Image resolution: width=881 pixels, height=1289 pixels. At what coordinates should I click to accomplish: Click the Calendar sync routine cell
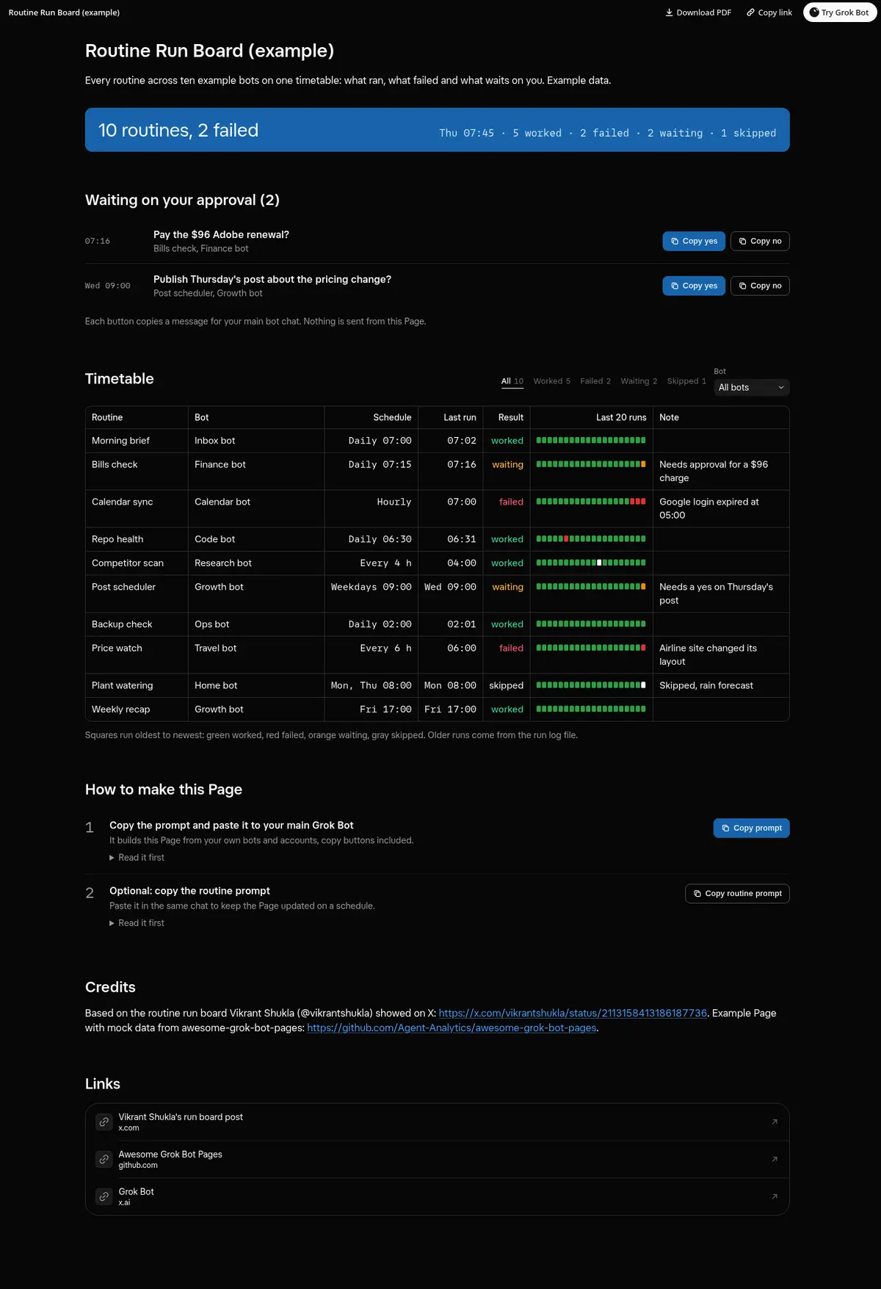(137, 509)
